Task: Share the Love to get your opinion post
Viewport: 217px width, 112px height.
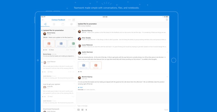Action: point(50,97)
